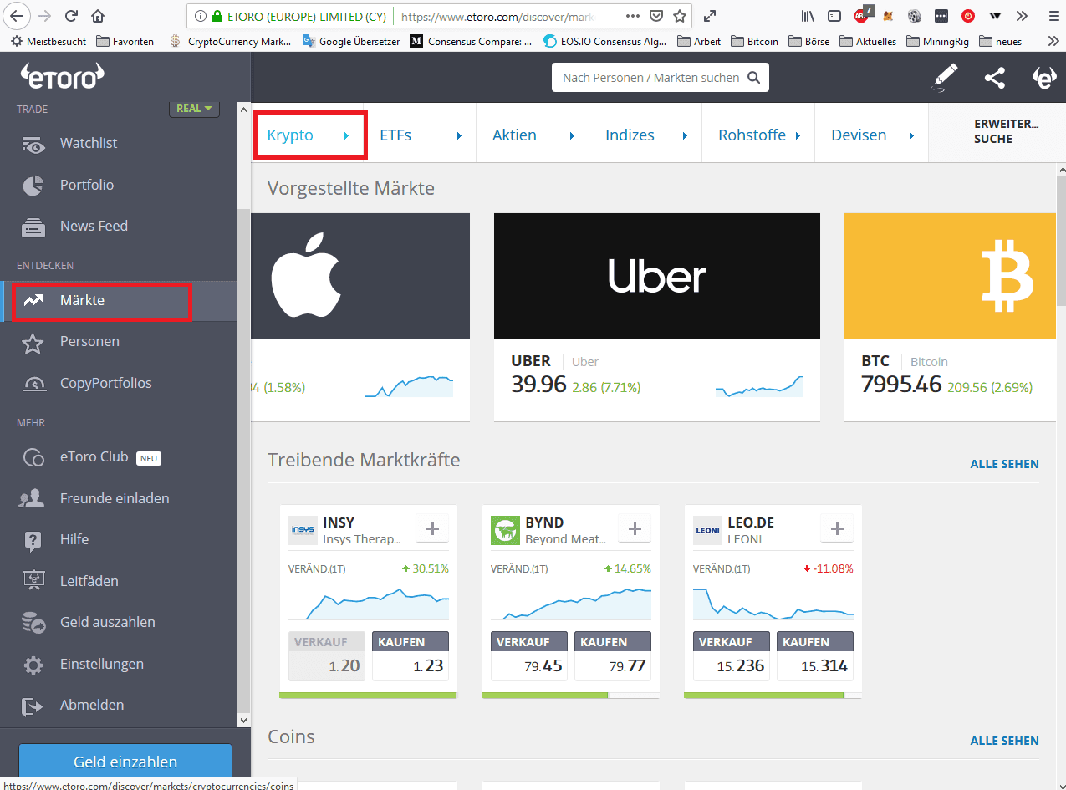This screenshot has height=790, width=1066.
Task: Select the Aktien market tab
Action: coord(515,135)
